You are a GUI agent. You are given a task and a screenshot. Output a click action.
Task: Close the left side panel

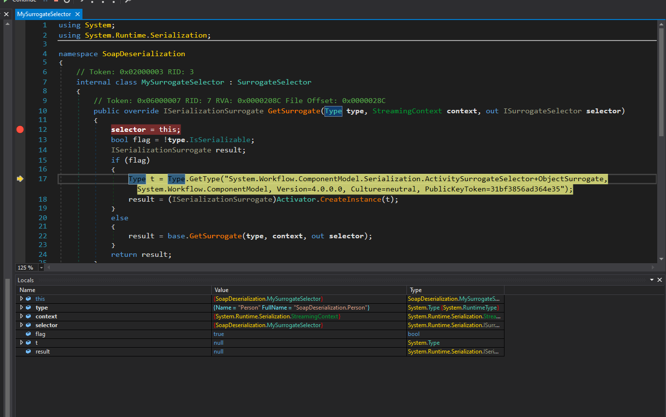click(x=6, y=14)
